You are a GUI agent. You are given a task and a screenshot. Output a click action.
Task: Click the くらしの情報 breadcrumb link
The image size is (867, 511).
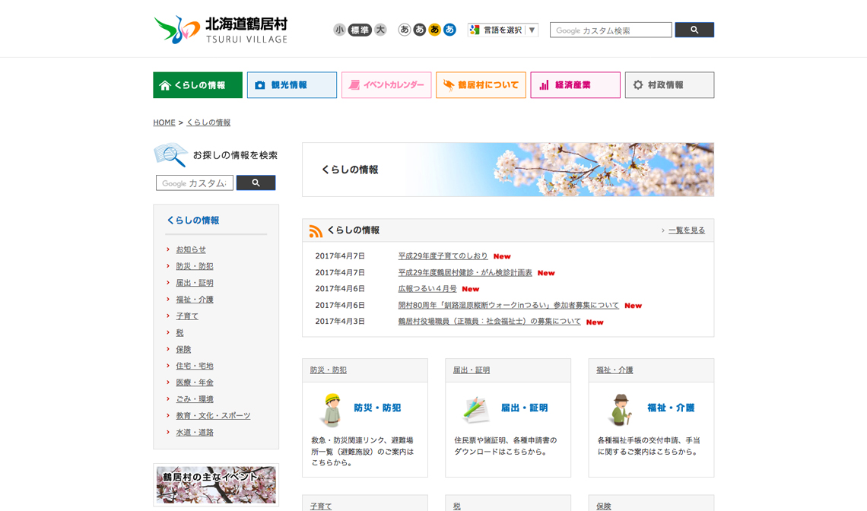pos(208,122)
